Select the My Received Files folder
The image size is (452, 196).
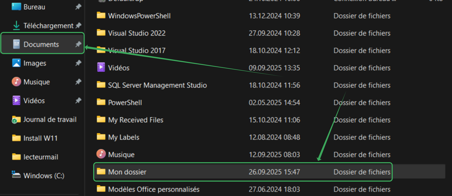coord(270,120)
